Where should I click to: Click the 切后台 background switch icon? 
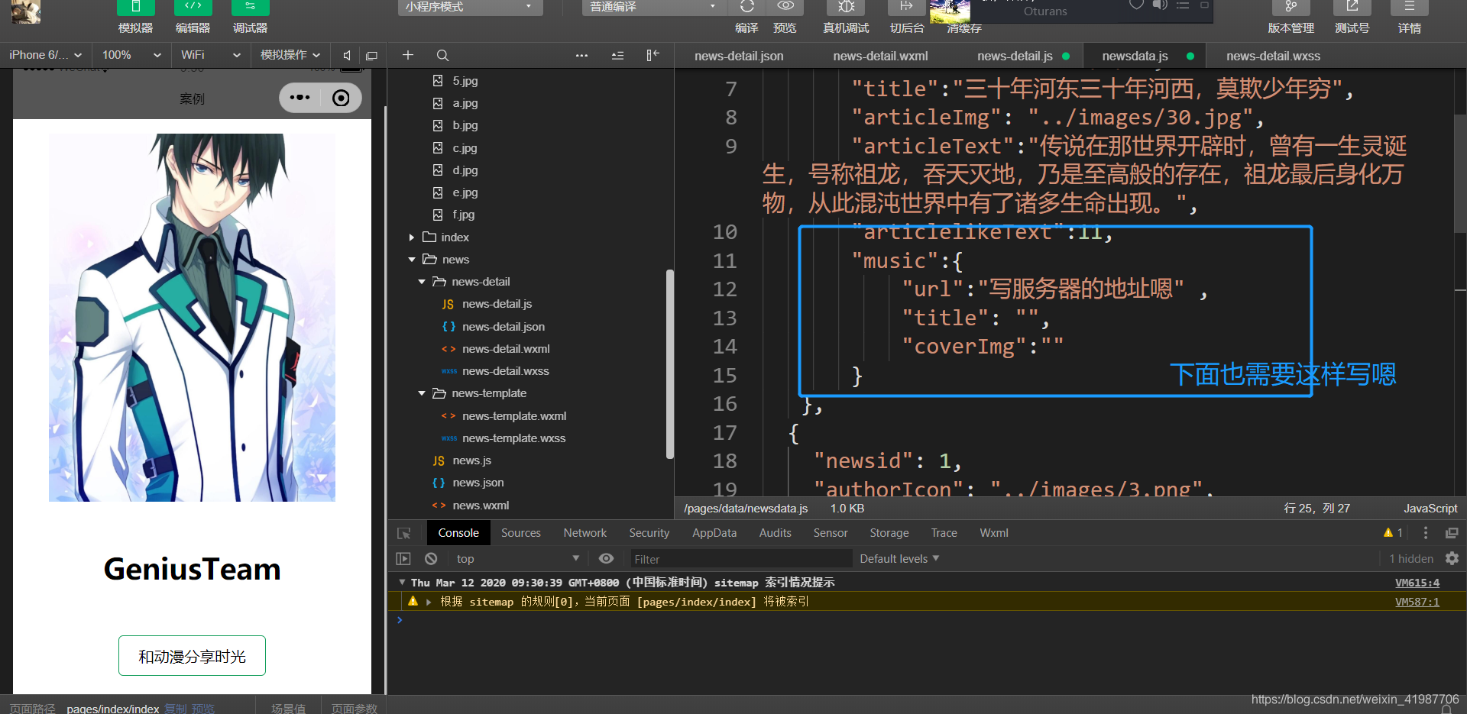point(906,7)
